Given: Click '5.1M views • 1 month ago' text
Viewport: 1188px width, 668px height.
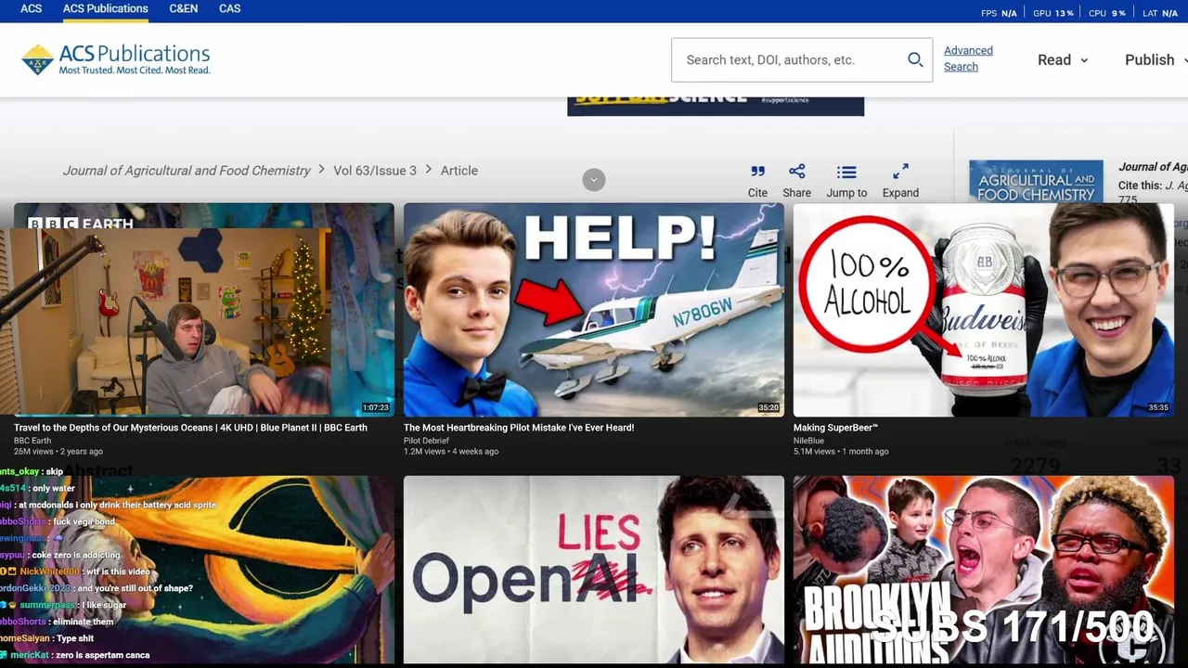Looking at the screenshot, I should [x=841, y=452].
